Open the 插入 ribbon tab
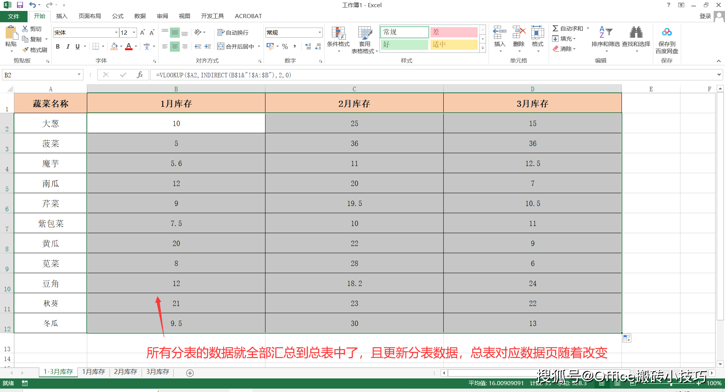 click(62, 16)
